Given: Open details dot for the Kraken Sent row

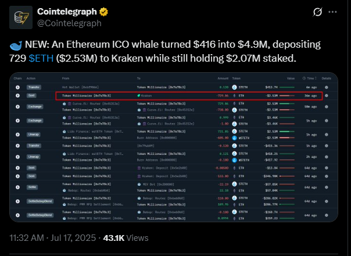Looking at the screenshot, I should tap(327, 95).
